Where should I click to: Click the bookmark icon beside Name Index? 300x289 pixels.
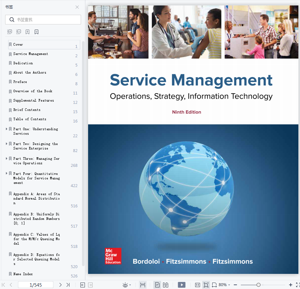click(10, 274)
